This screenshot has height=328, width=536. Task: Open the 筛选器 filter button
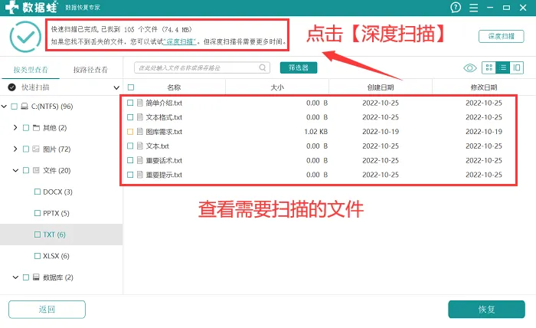[299, 67]
